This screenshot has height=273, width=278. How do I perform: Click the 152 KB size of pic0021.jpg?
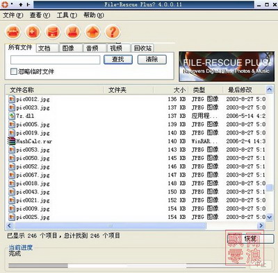pos(177,200)
